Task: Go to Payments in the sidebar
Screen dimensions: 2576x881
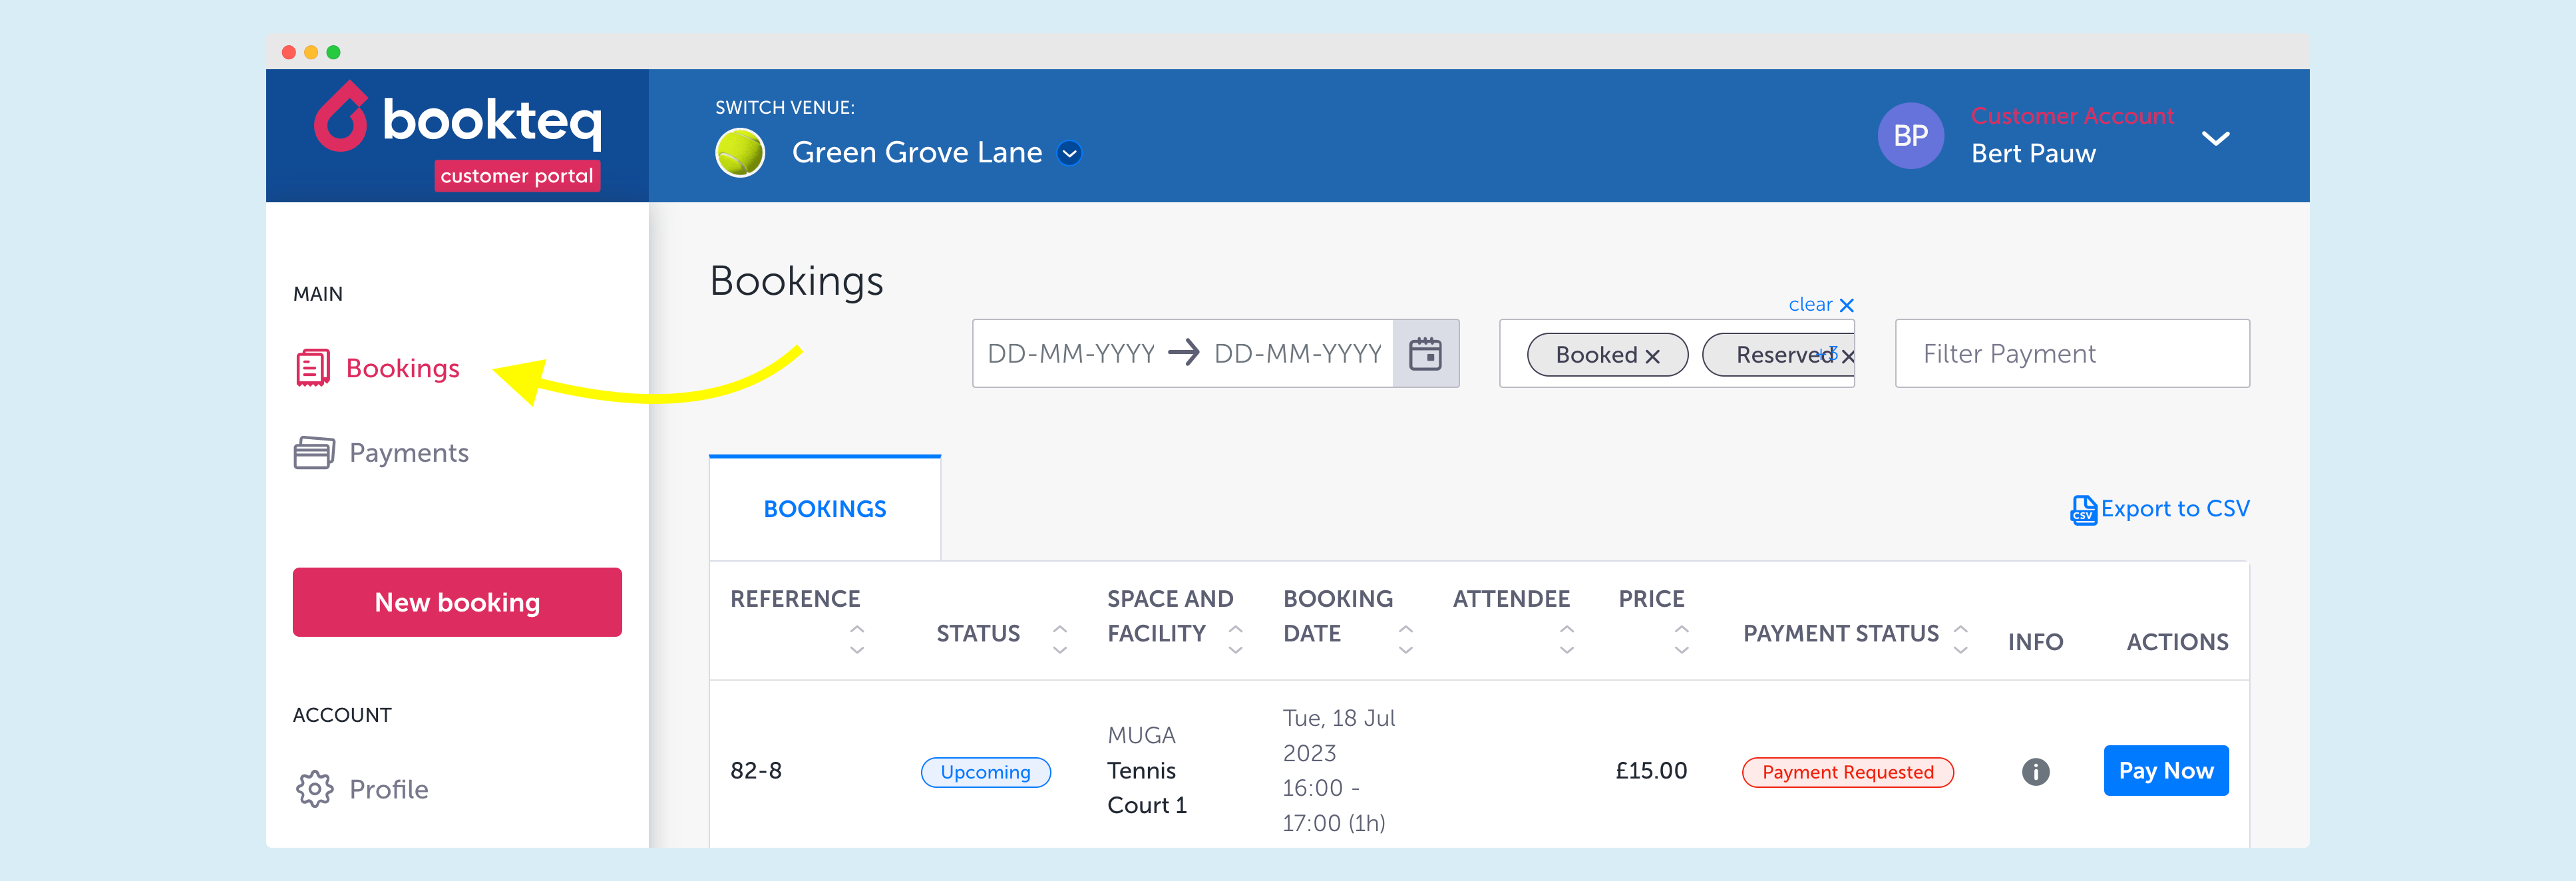Action: [408, 453]
